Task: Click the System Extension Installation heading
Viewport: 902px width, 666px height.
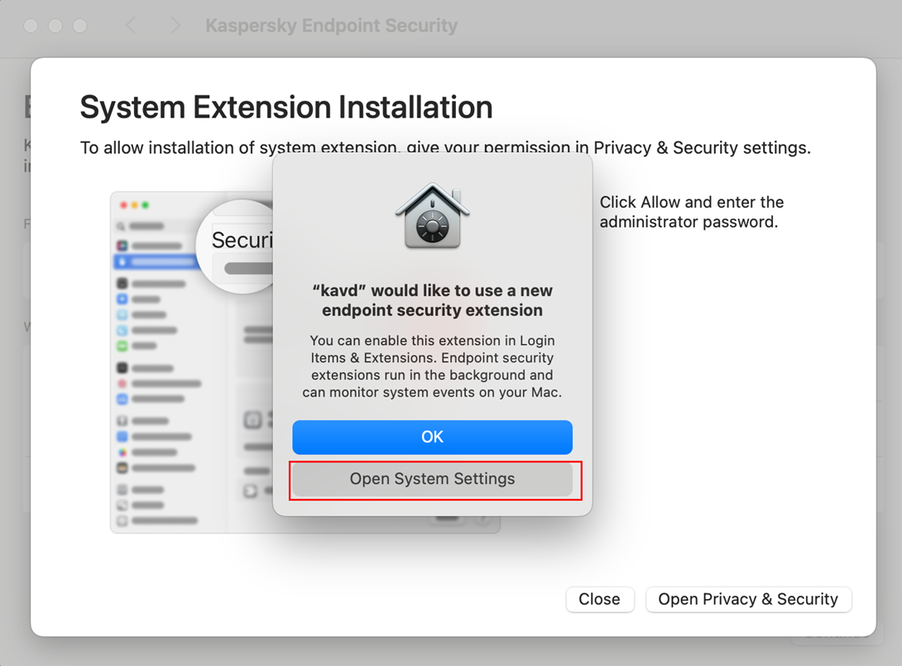Action: click(286, 108)
